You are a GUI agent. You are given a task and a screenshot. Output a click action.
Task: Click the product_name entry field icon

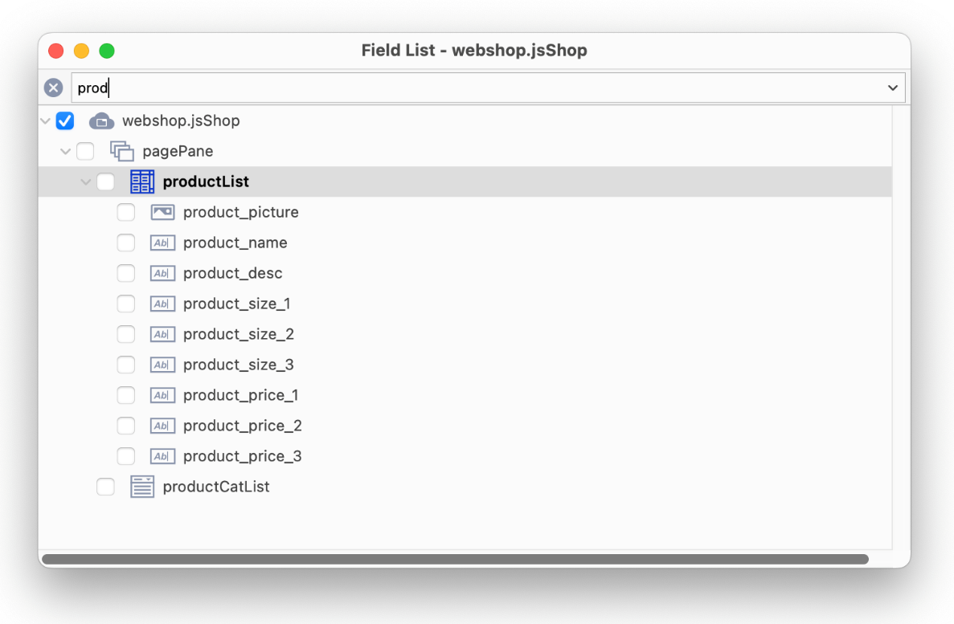[x=162, y=243]
